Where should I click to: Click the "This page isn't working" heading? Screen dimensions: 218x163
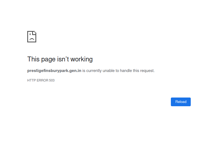[60, 59]
